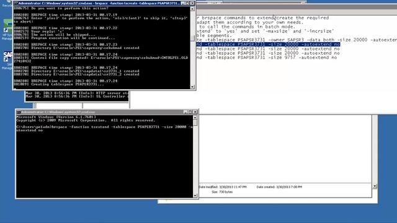Click the '-size 9757 -autoextend no' line

[x=267, y=58]
